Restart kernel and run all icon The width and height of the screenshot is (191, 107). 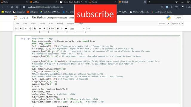(x=66, y=29)
